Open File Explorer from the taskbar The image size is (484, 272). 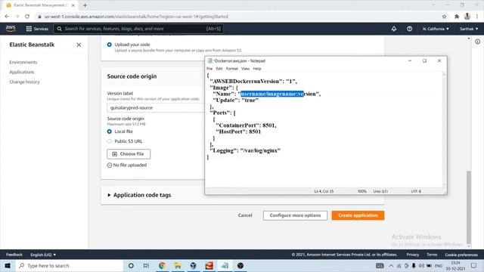pos(178,265)
